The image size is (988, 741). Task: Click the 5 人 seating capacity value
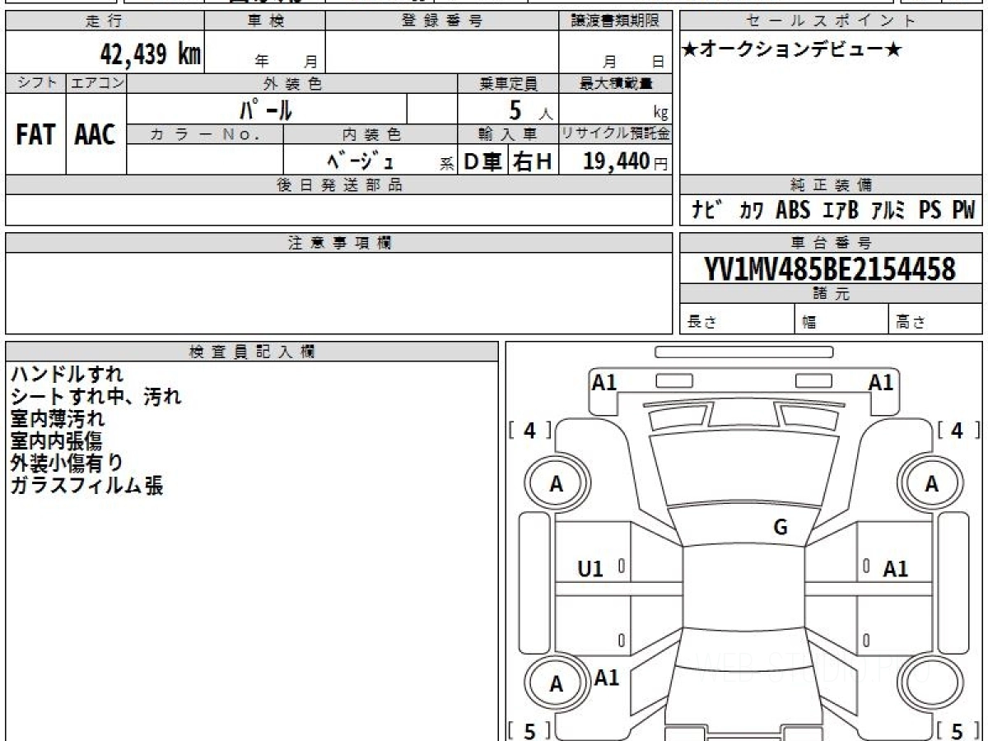(529, 110)
